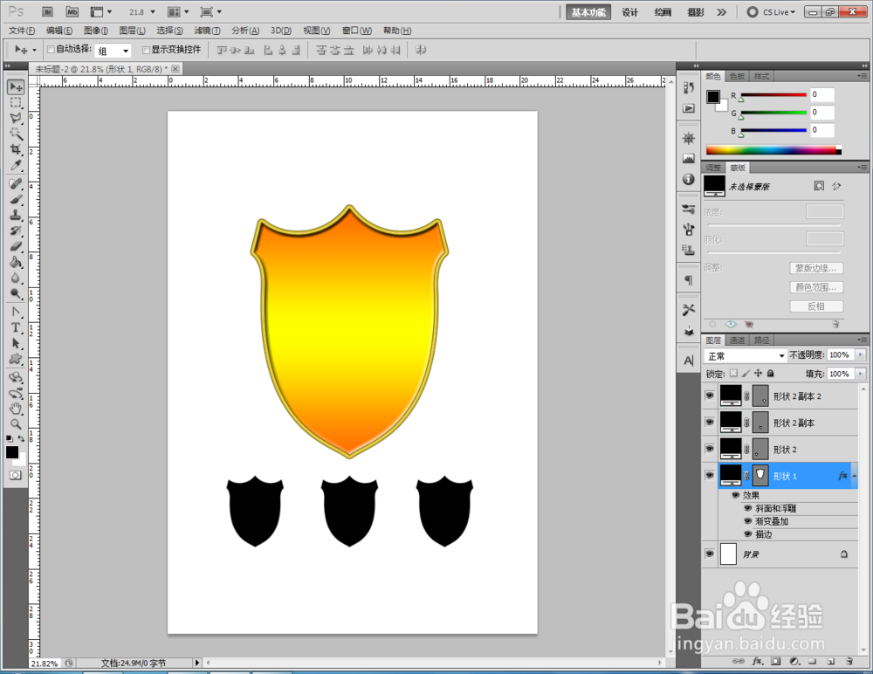Select the Crop tool
This screenshot has height=674, width=873.
click(x=16, y=149)
